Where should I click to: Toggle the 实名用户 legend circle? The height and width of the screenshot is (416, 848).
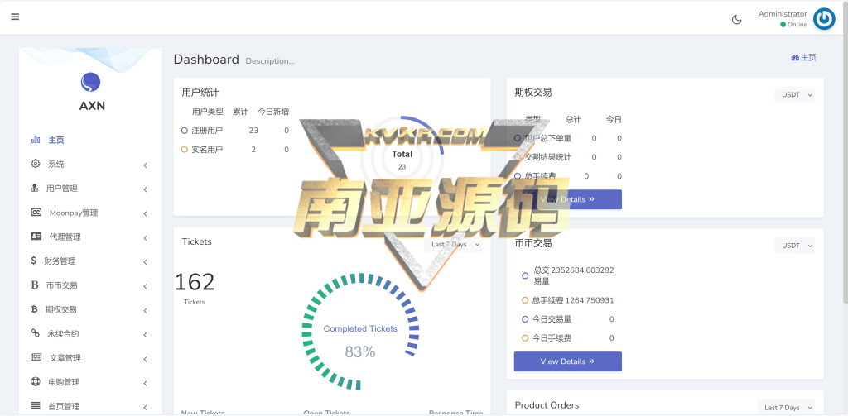click(185, 150)
